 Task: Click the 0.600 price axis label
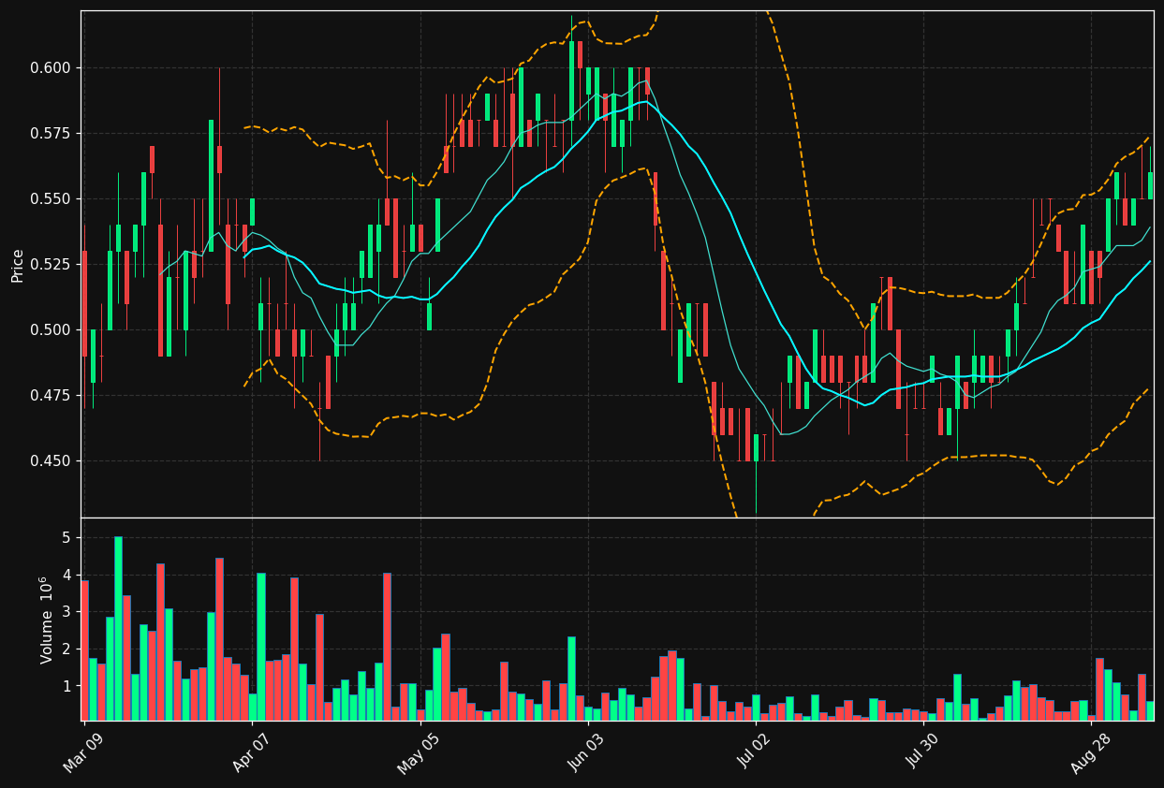[x=51, y=67]
